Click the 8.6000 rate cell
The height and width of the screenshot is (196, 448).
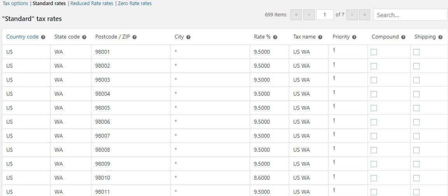[269, 178]
